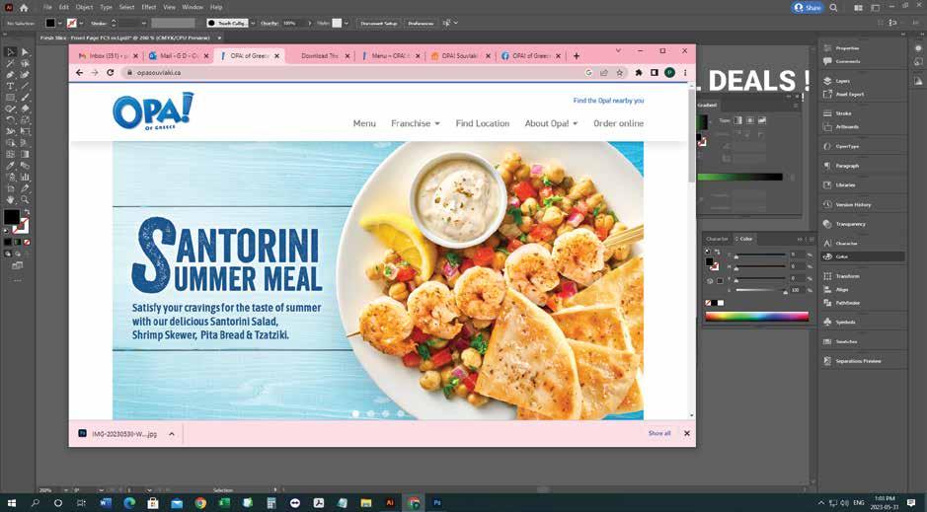
Task: Choose freeform gradient type in Gradient panel
Action: pyautogui.click(x=762, y=120)
